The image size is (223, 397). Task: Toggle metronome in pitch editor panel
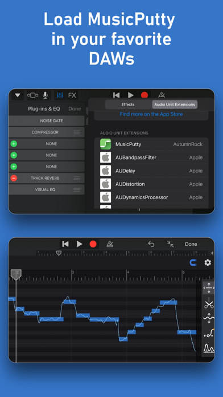[110, 244]
